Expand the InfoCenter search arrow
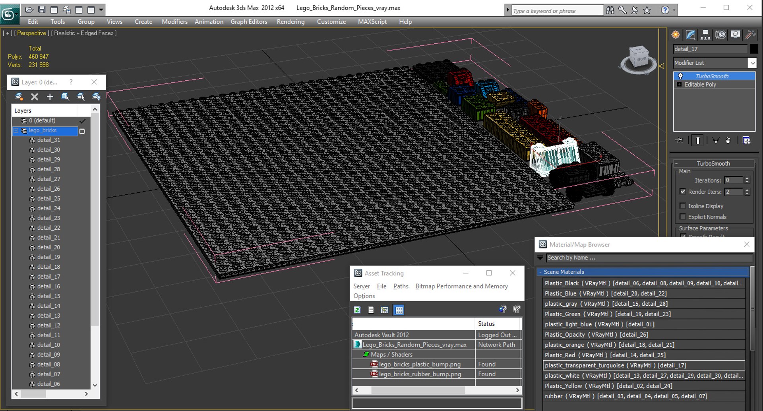Image resolution: width=763 pixels, height=411 pixels. click(x=507, y=10)
